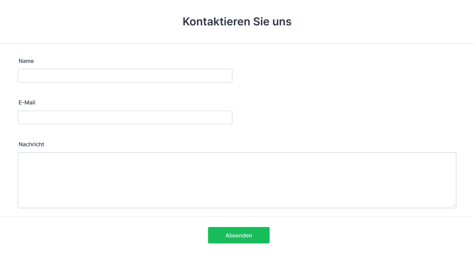The image size is (474, 257).
Task: Activate the first form field under Name
Action: pyautogui.click(x=125, y=75)
